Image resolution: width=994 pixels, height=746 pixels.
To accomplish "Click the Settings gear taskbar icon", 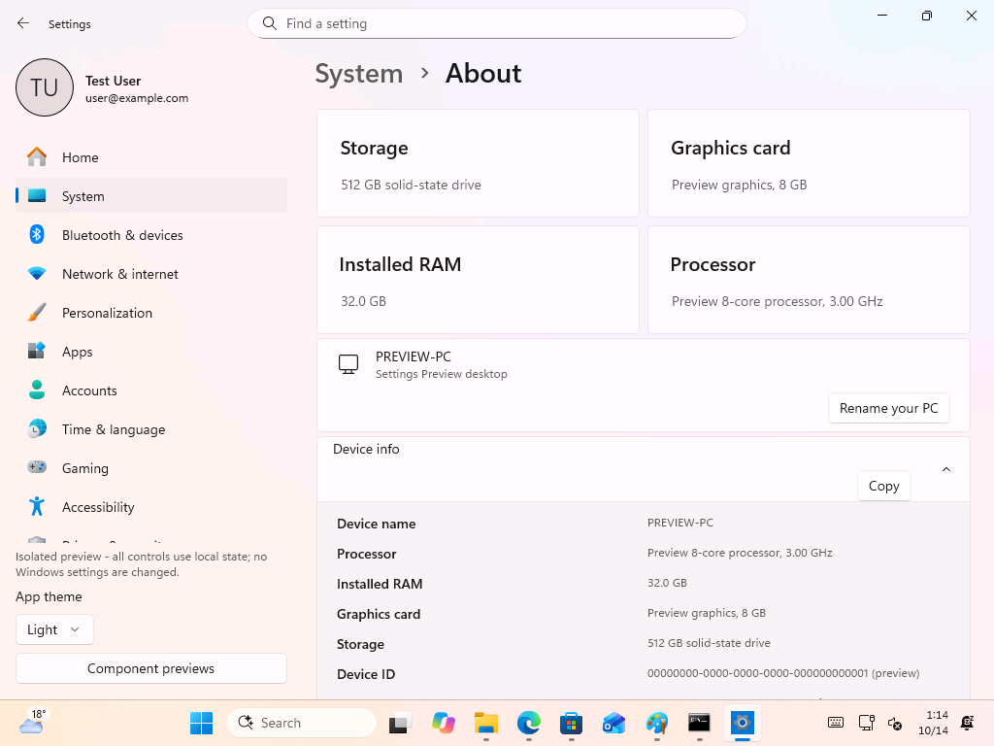I will [742, 723].
